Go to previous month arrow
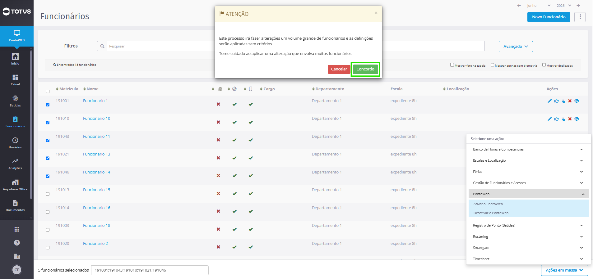593x279 pixels. [519, 6]
